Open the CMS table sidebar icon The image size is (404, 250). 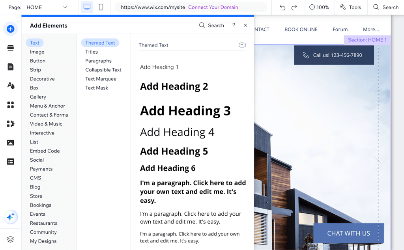click(11, 162)
